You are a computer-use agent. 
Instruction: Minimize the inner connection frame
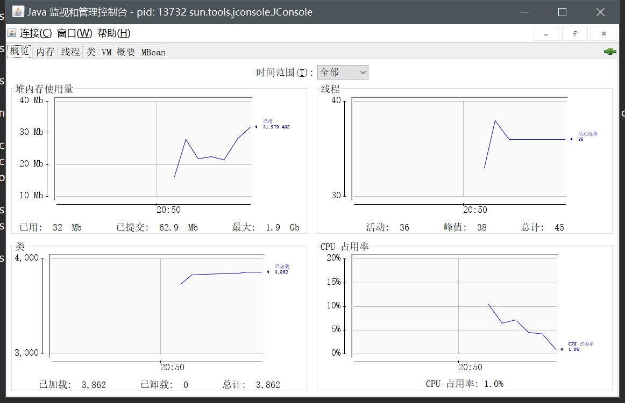(546, 33)
